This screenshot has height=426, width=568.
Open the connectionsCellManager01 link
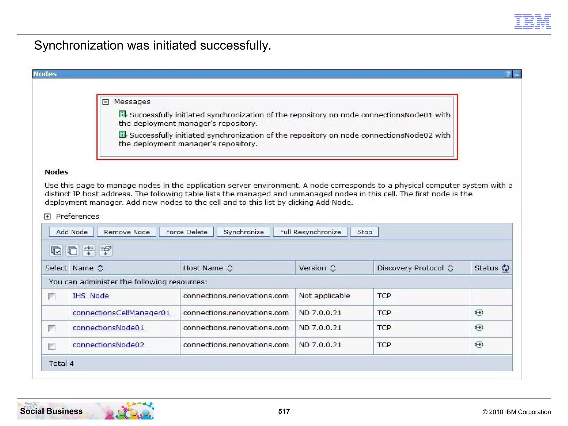[x=122, y=313]
